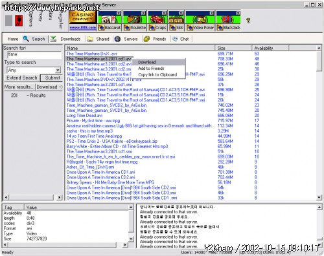Screen dimensions: 324x256
Task: Click search panel scroll left arrow
Action: coord(6,197)
